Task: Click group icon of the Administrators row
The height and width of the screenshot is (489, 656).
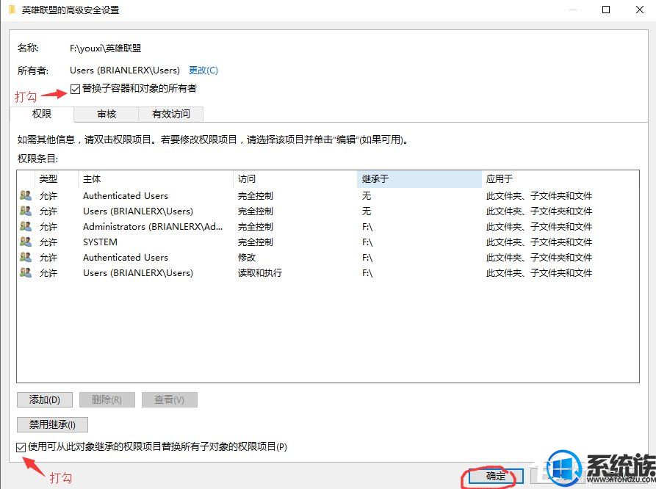Action: click(26, 226)
